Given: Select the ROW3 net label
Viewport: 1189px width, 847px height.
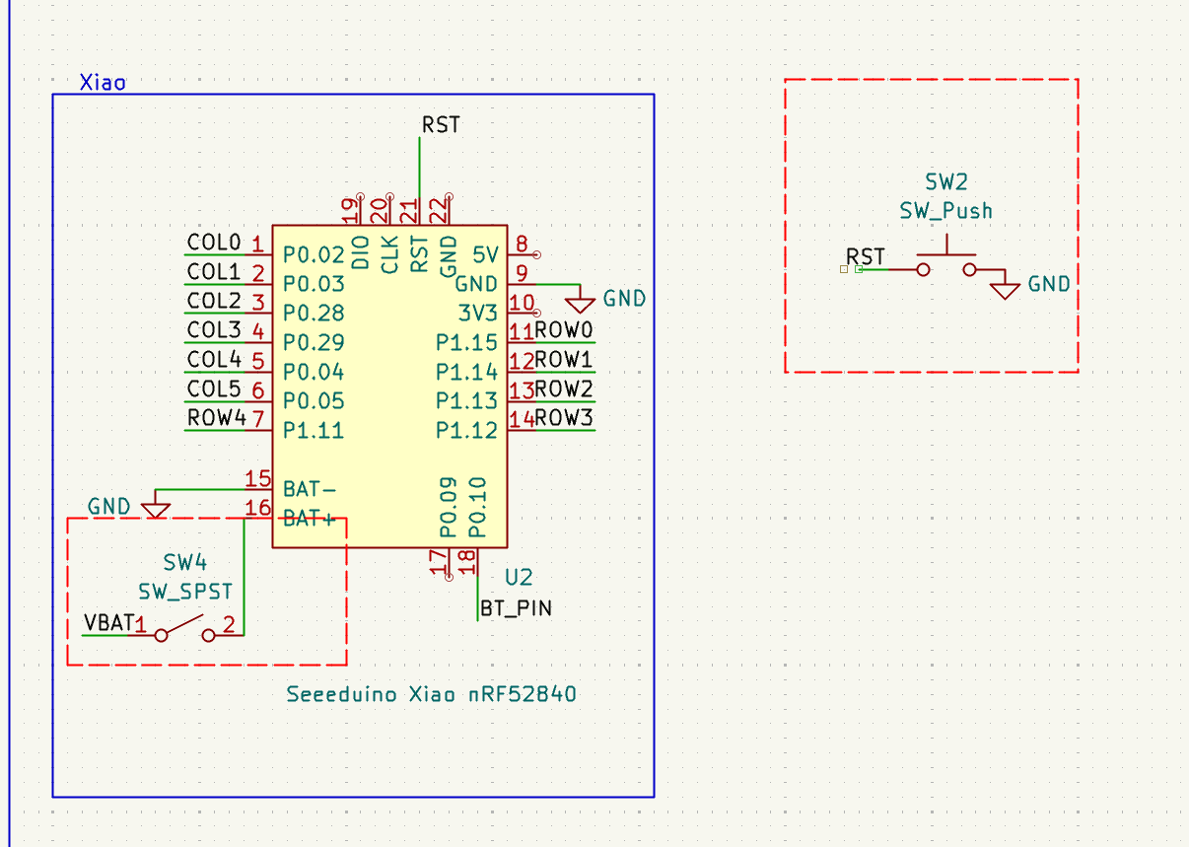Looking at the screenshot, I should click(x=564, y=418).
